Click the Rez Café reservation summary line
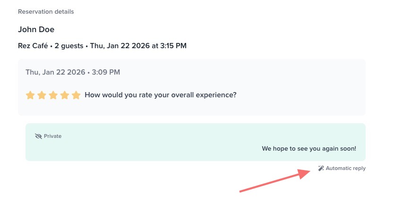 102,46
